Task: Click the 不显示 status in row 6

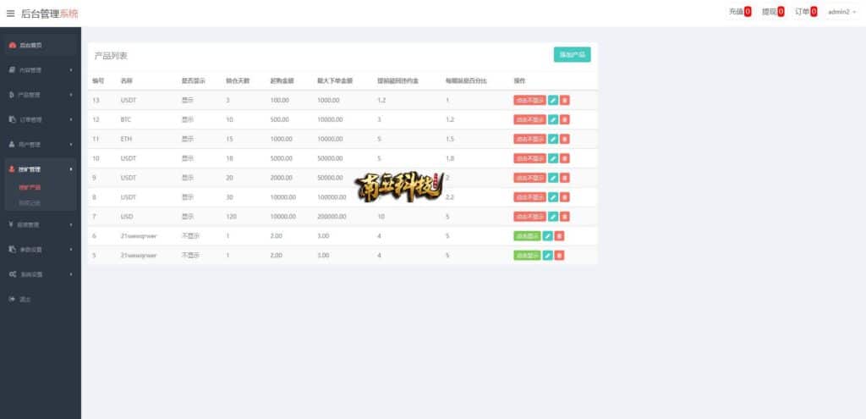Action: coord(190,236)
